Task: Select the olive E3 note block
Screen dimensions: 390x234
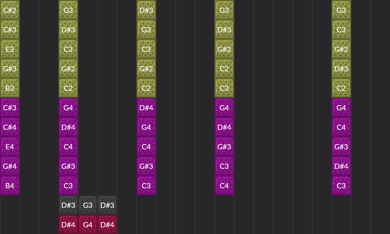Action: [x=10, y=49]
